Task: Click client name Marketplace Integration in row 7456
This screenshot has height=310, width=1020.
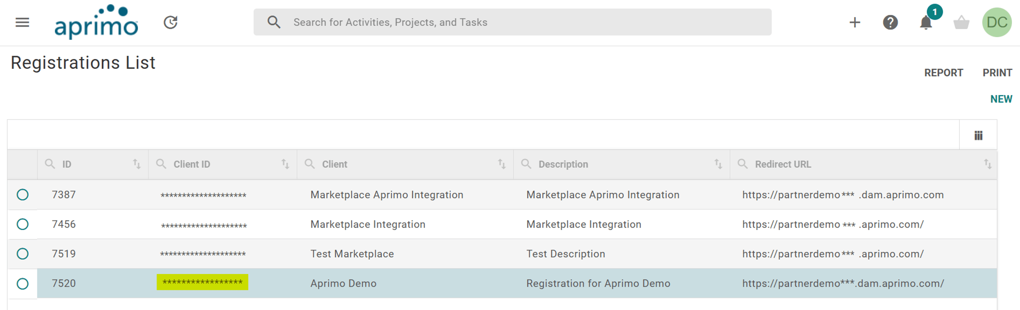Action: pyautogui.click(x=368, y=224)
